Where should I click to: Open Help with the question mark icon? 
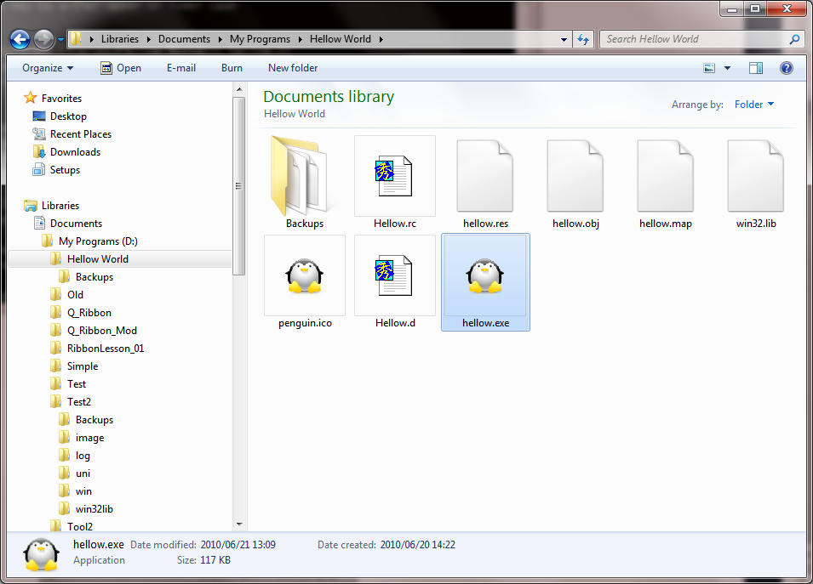click(x=786, y=68)
